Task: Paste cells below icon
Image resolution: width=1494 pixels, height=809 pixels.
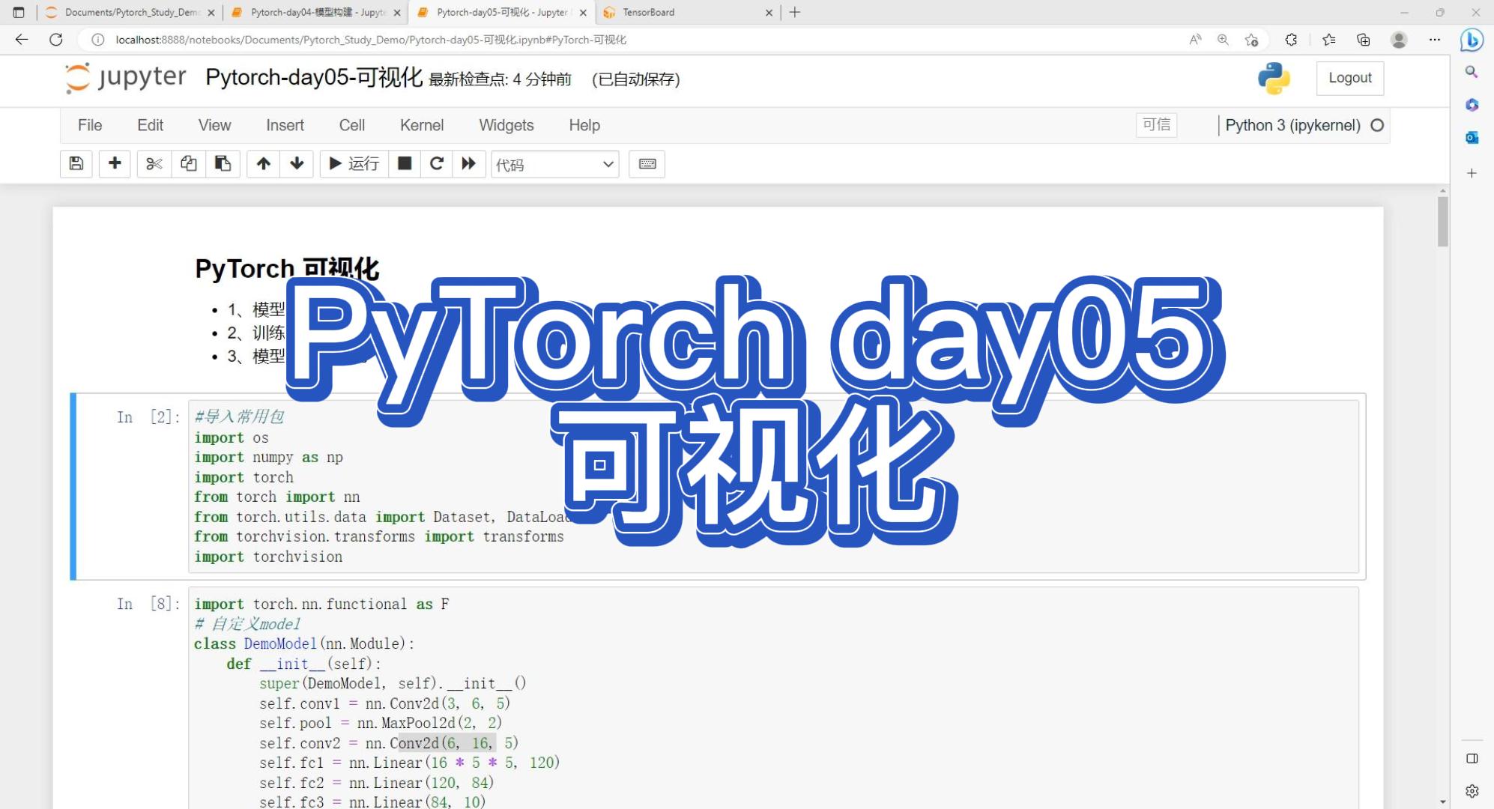Action: 223,164
